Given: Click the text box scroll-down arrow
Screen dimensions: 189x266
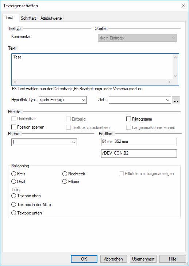Looking at the screenshot, I should coord(175,76).
